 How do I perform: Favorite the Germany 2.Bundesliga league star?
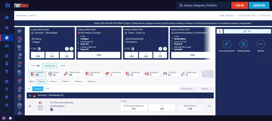click(x=30, y=95)
